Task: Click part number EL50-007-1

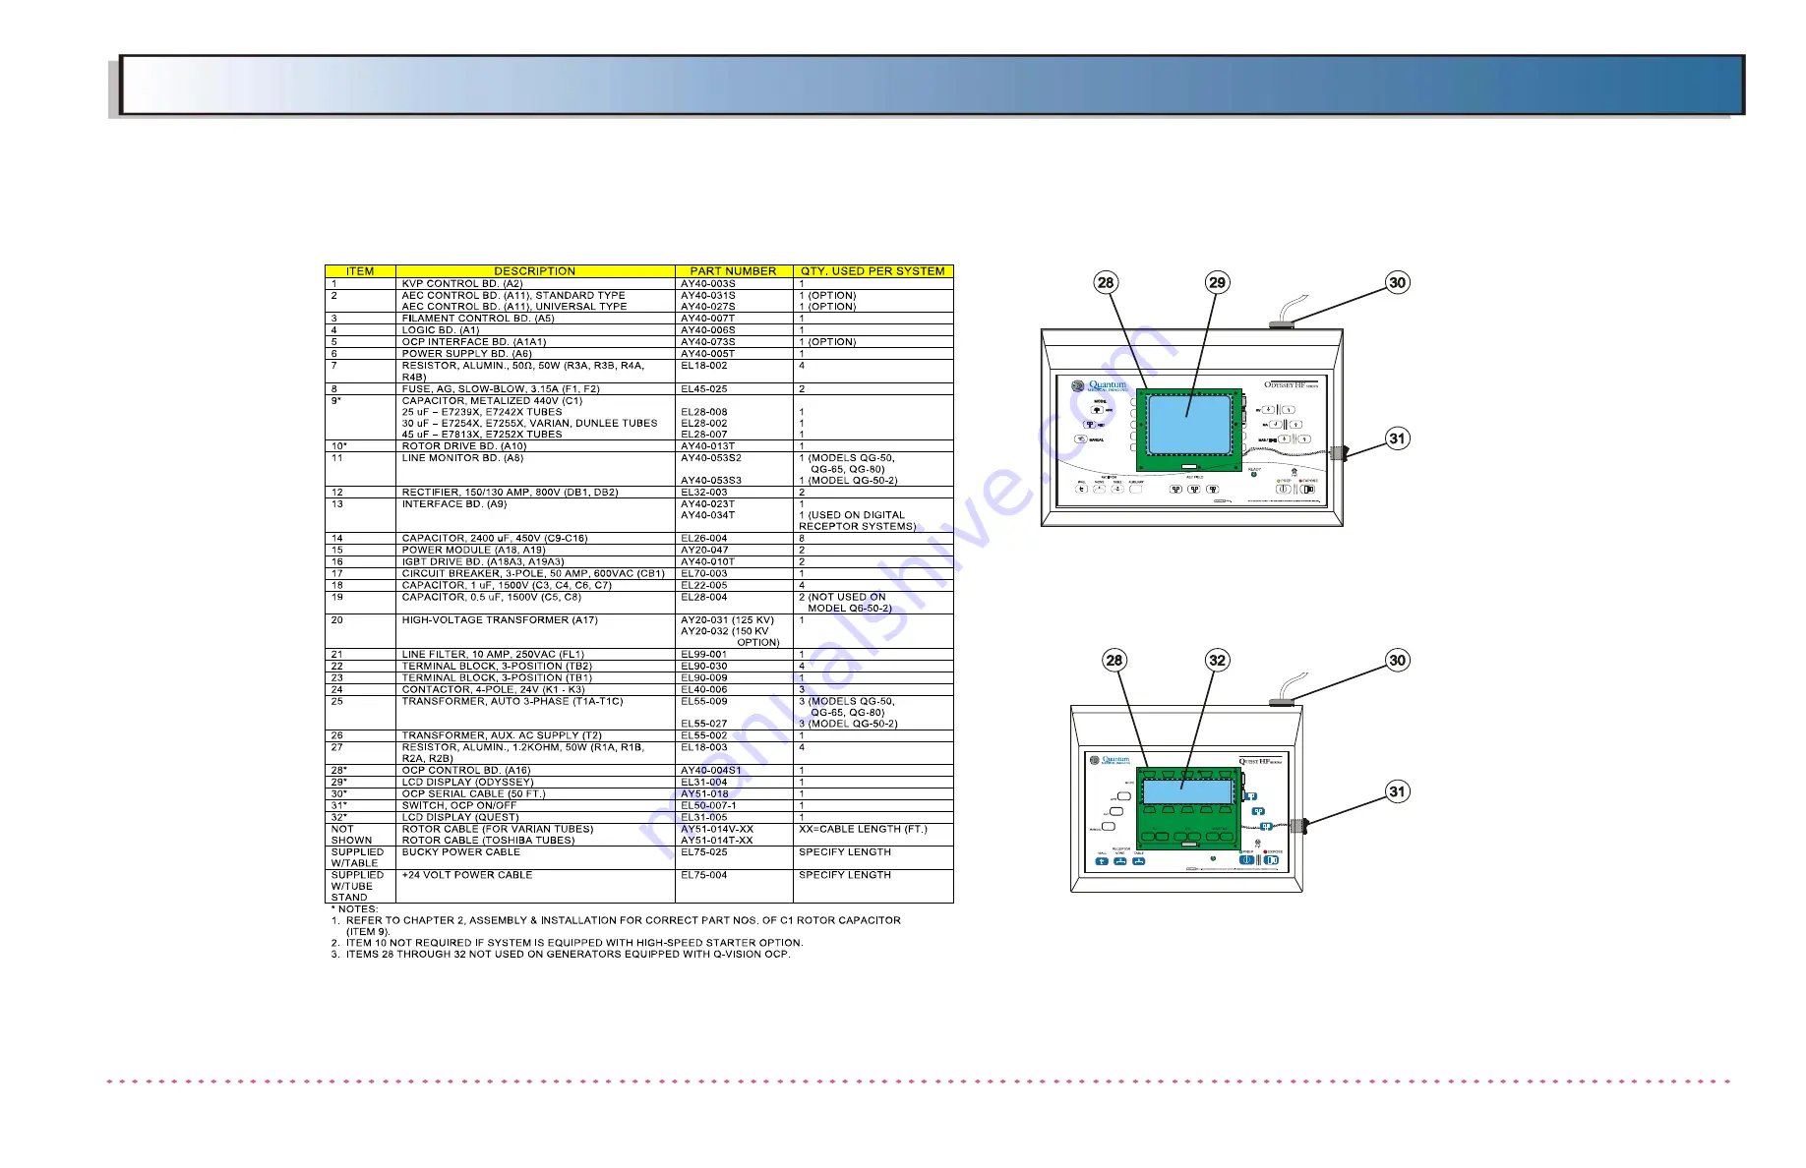Action: pyautogui.click(x=708, y=806)
